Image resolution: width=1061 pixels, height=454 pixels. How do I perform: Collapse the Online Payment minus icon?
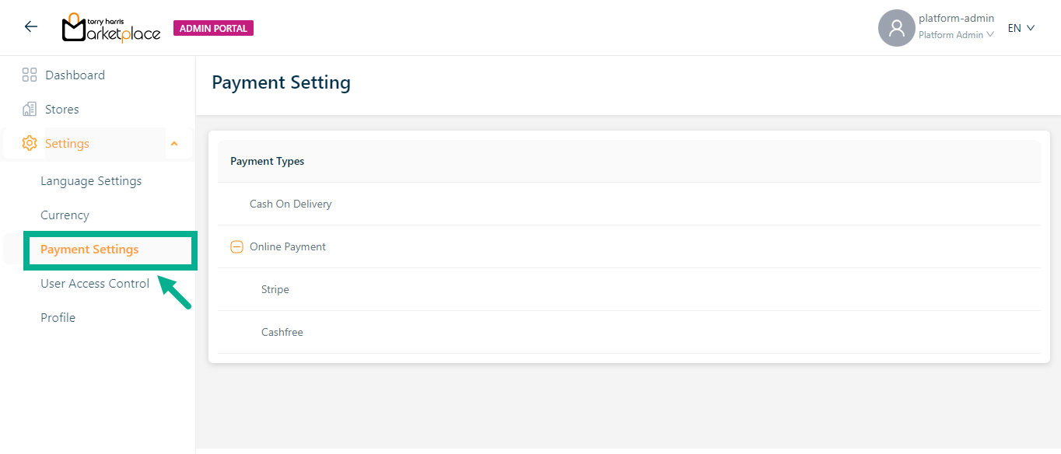[237, 247]
